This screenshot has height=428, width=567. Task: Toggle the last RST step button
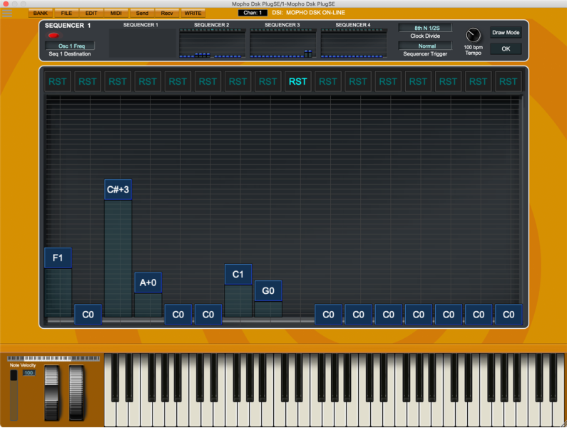(509, 81)
